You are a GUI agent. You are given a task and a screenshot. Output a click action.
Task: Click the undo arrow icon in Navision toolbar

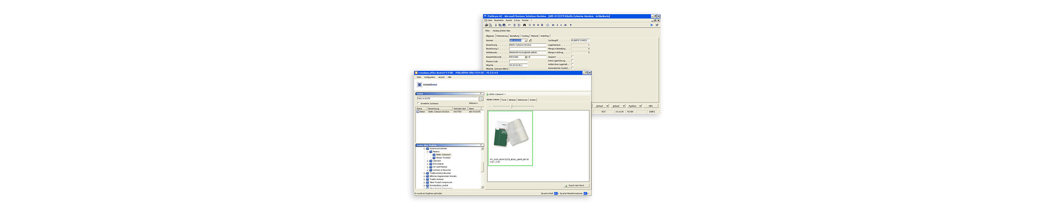[x=509, y=25]
